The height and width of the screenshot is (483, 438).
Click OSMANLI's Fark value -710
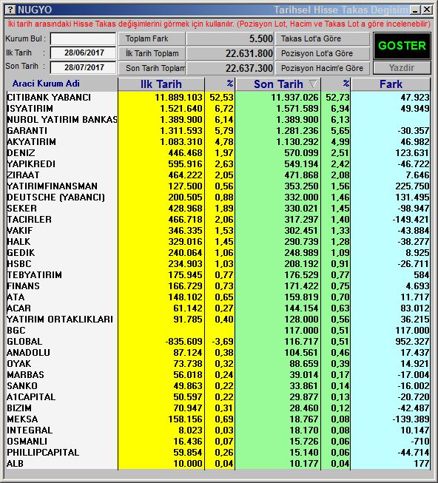(x=420, y=441)
